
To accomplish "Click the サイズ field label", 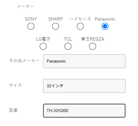I will click(15, 85).
